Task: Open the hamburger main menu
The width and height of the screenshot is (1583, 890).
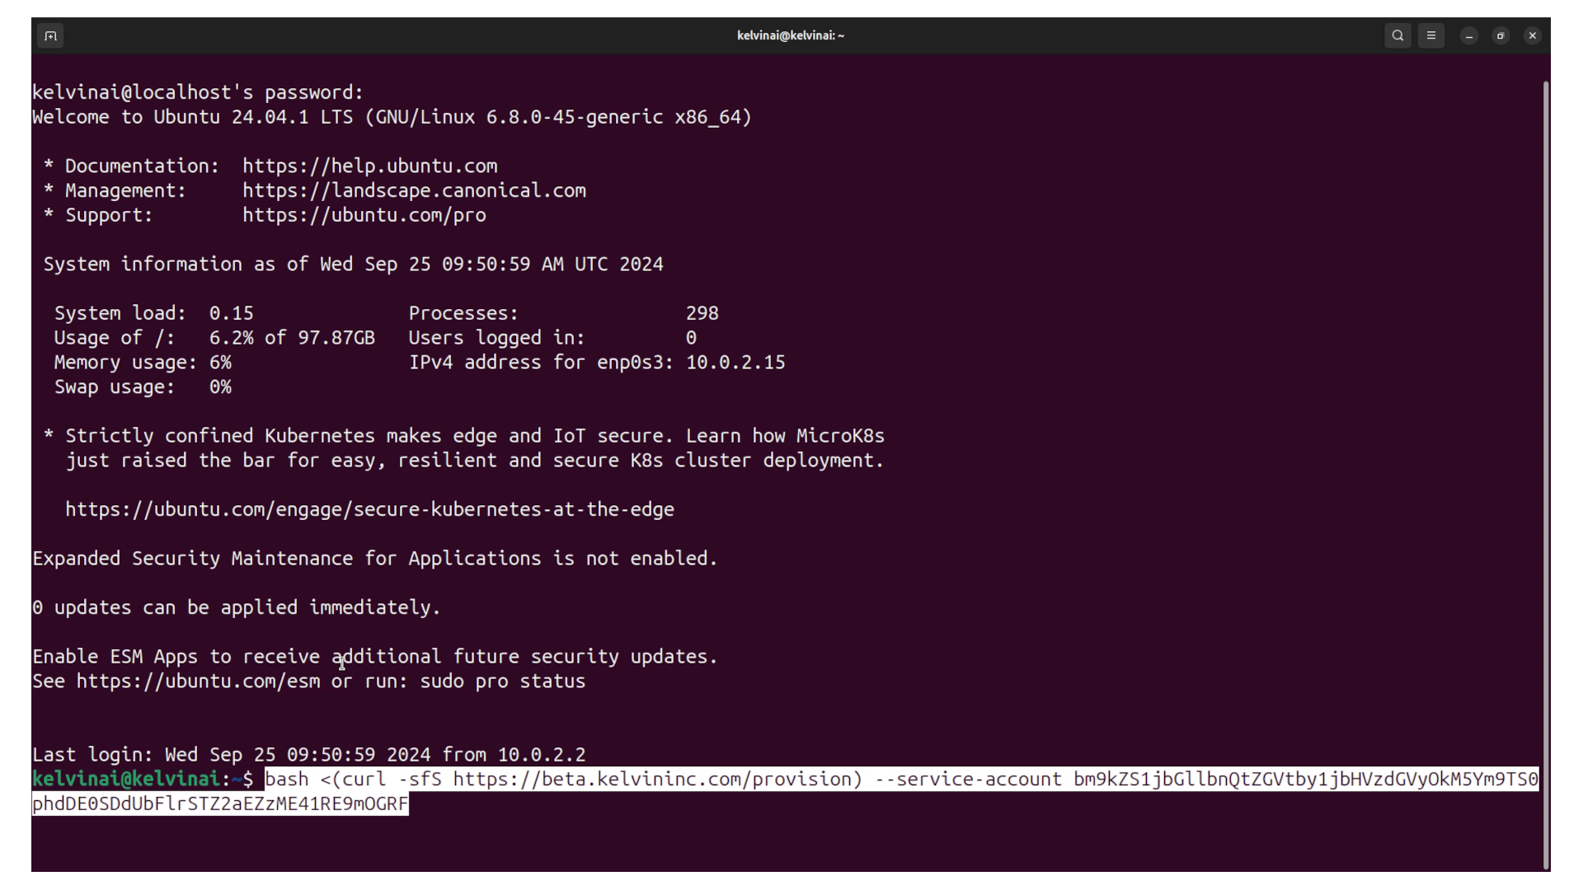Action: point(1431,35)
